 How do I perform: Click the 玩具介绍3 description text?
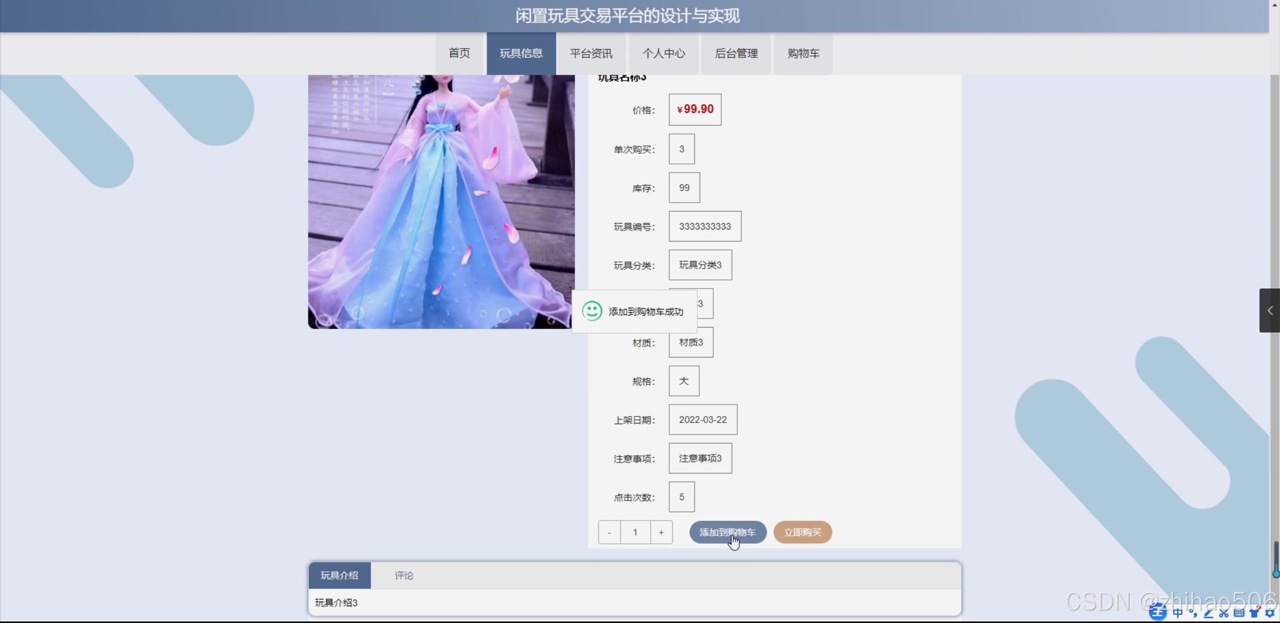pyautogui.click(x=336, y=603)
